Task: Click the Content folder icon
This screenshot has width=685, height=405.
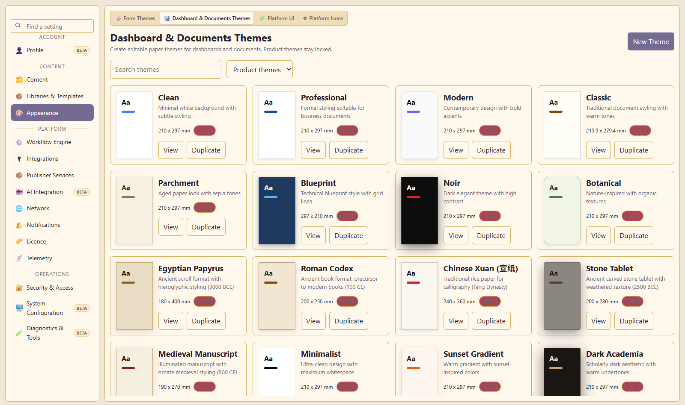Action: pyautogui.click(x=19, y=80)
